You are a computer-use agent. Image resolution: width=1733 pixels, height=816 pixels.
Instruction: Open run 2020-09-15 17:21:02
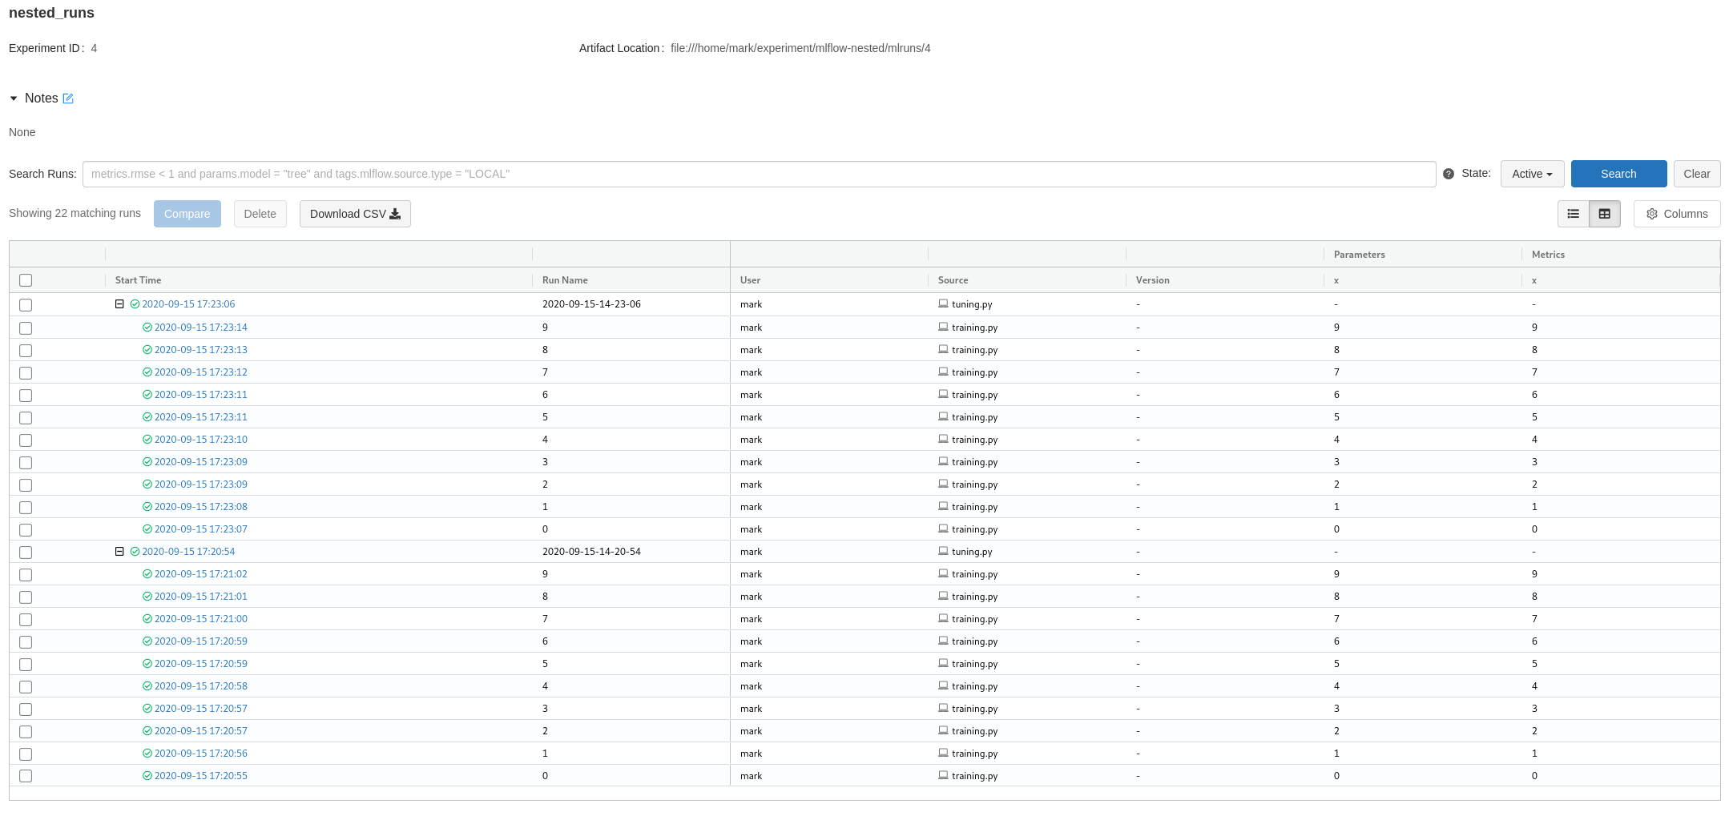pos(199,574)
